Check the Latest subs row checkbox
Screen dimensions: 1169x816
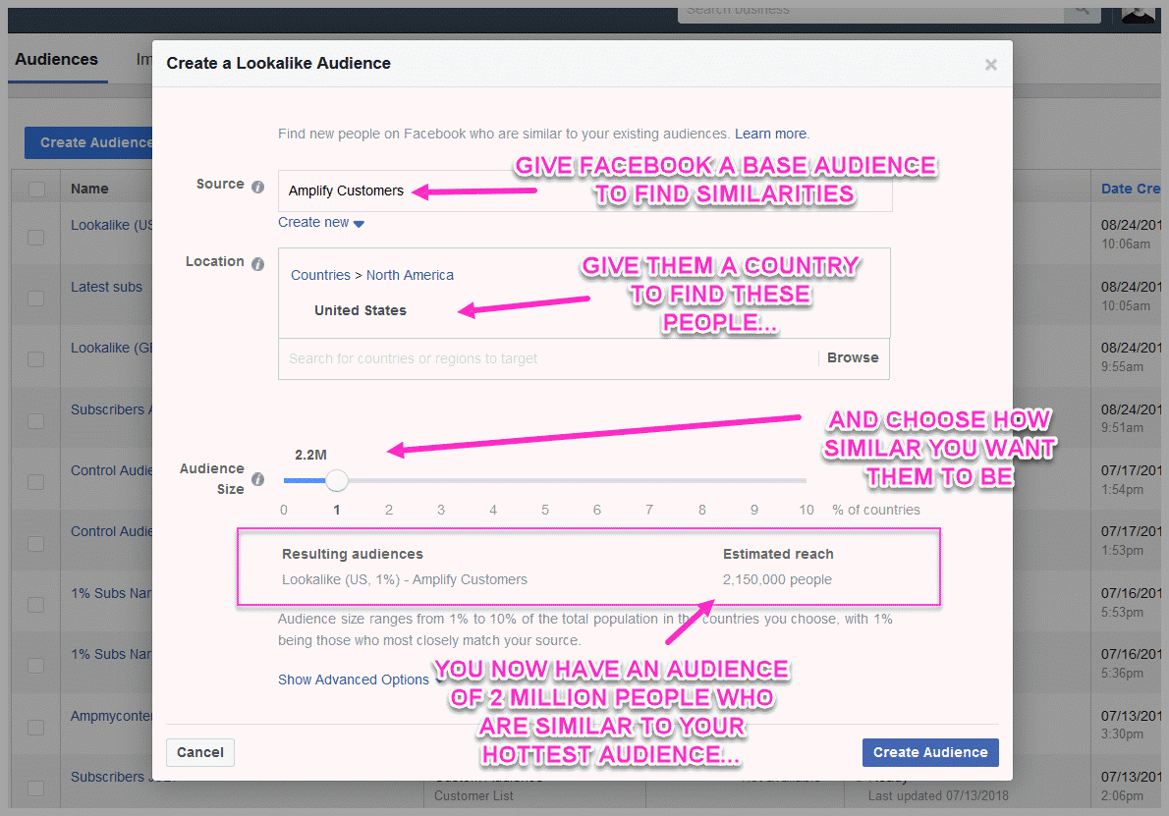(35, 299)
